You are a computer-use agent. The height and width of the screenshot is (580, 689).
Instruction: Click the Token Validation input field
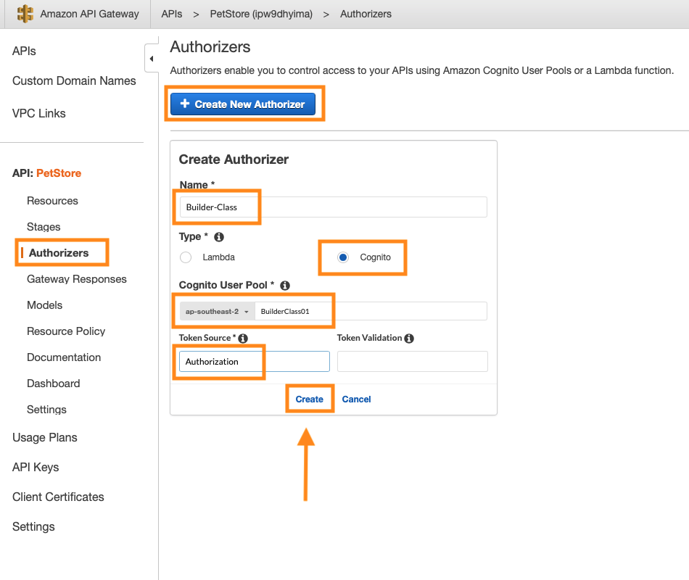coord(413,362)
